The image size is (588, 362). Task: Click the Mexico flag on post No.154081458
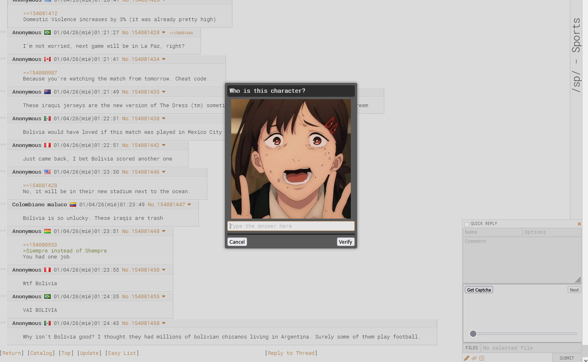coord(47,323)
